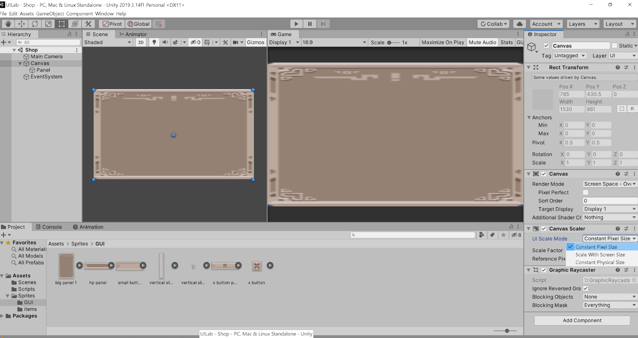The image size is (638, 338).
Task: Open Gizmos menu in Scene view
Action: (255, 42)
